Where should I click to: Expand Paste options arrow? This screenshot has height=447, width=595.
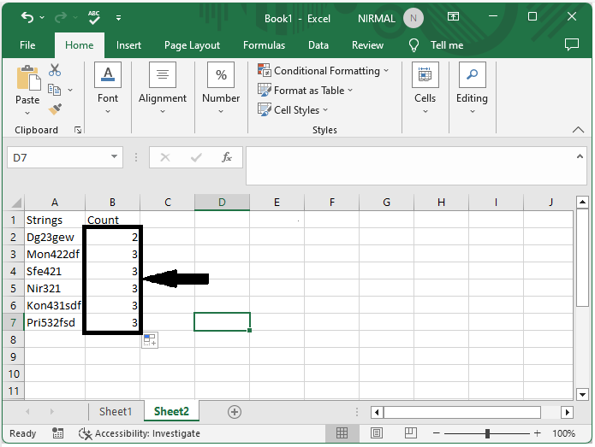click(27, 113)
